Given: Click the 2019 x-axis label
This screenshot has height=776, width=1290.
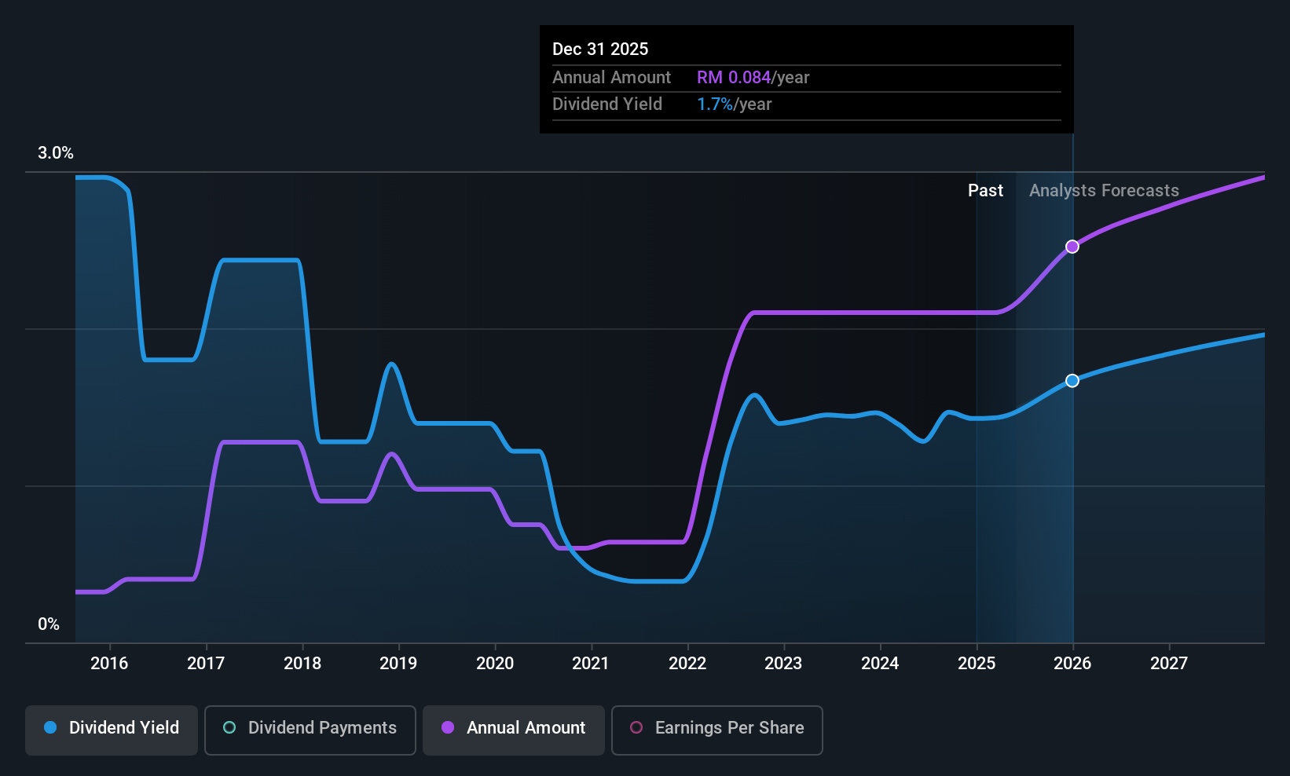Looking at the screenshot, I should [x=398, y=664].
